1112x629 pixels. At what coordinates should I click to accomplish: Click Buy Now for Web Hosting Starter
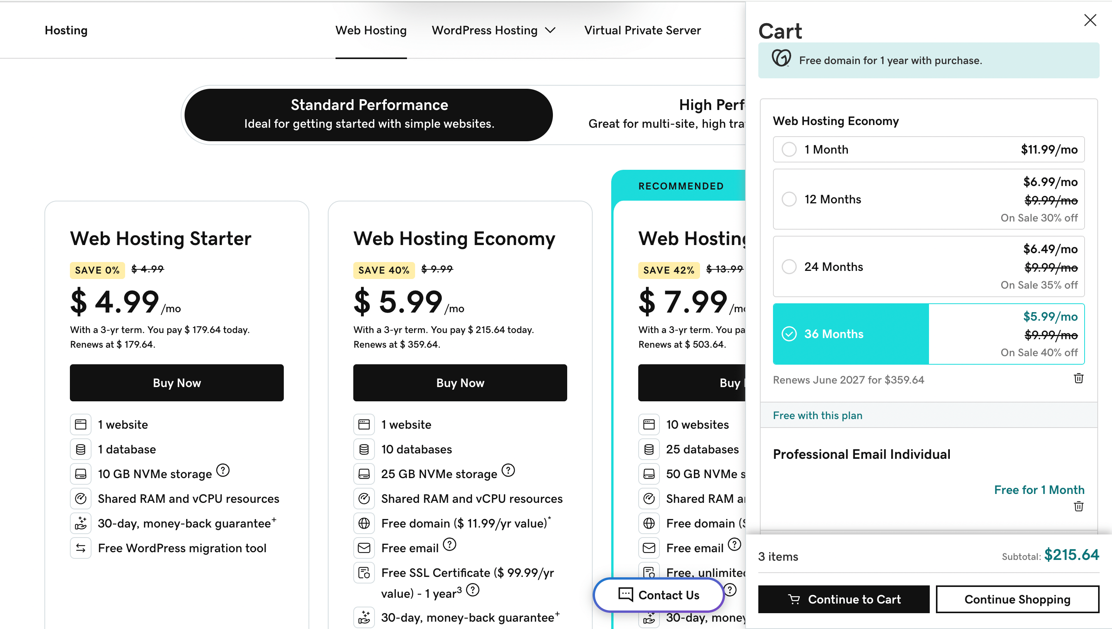pyautogui.click(x=177, y=383)
